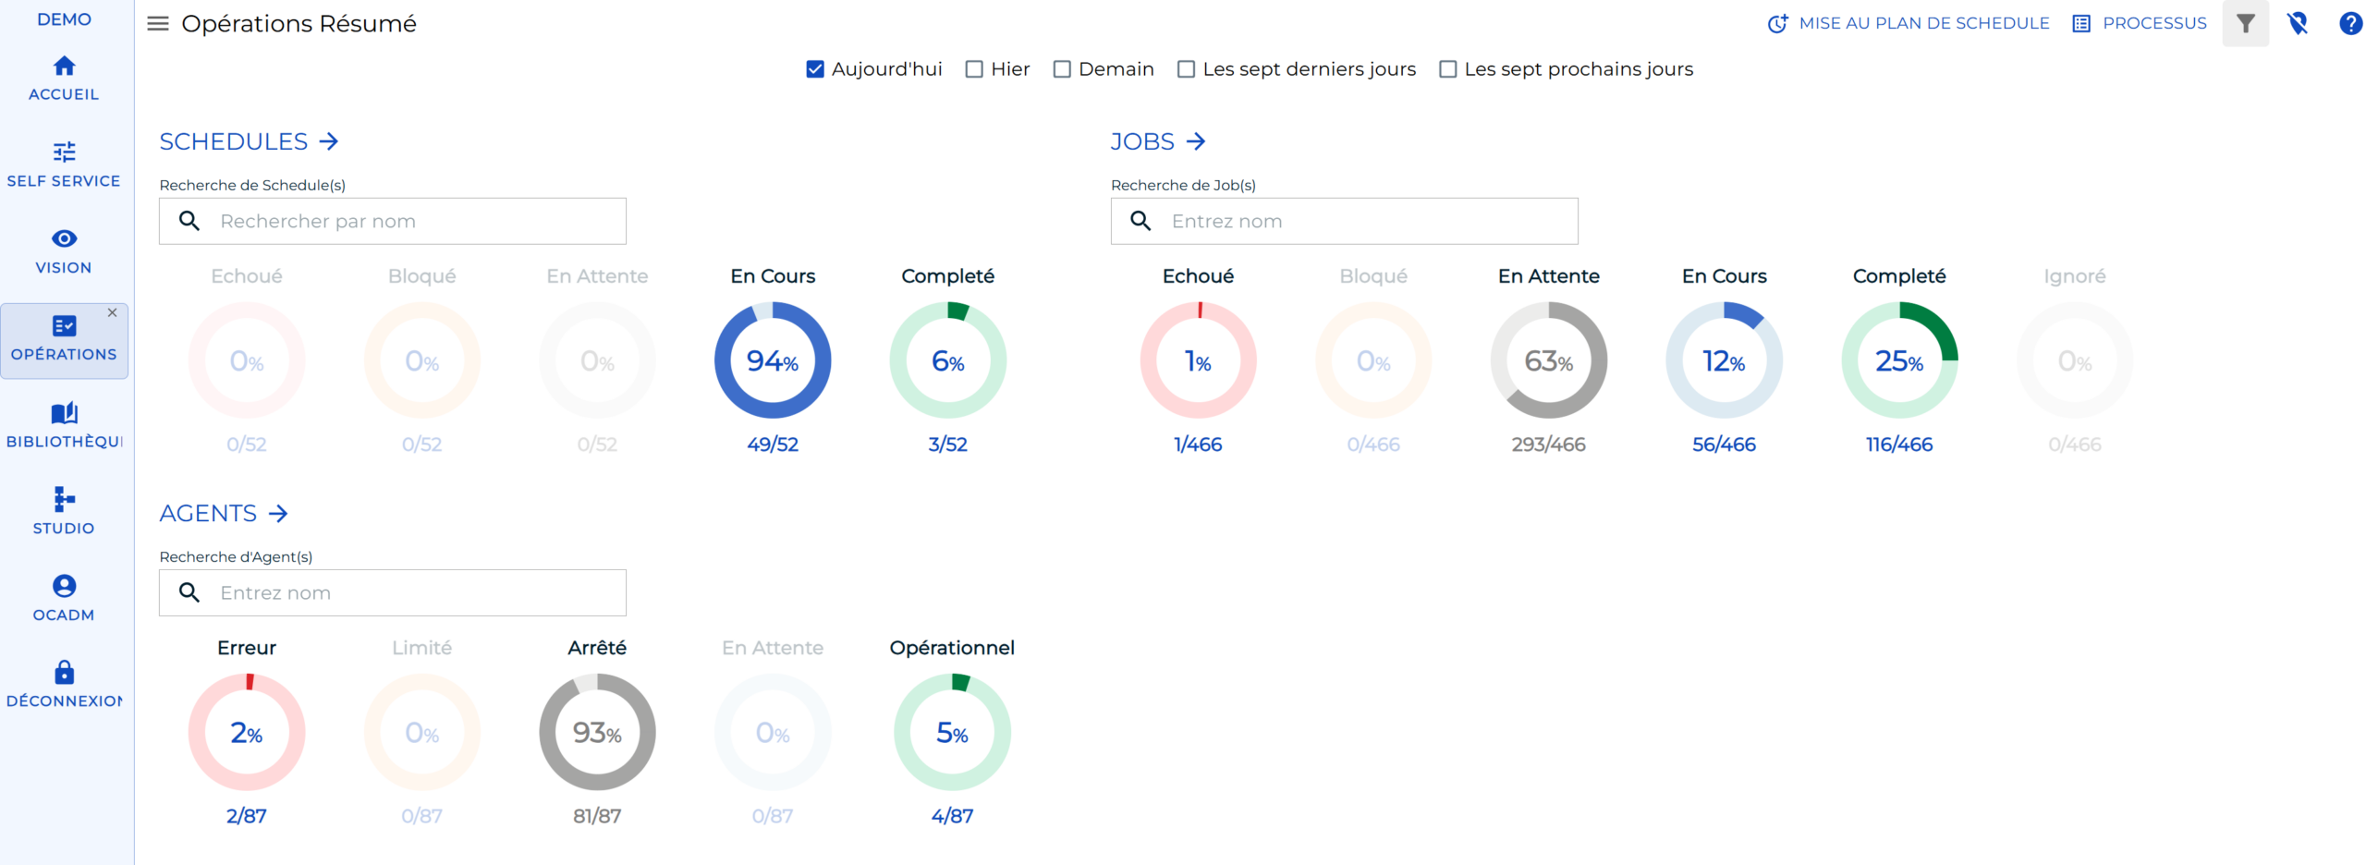Open Self Service sliders icon

64,152
